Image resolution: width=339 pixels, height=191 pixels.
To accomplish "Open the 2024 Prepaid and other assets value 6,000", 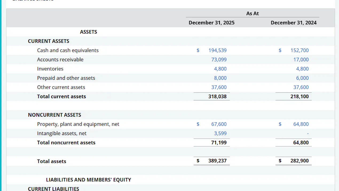I will [x=302, y=78].
